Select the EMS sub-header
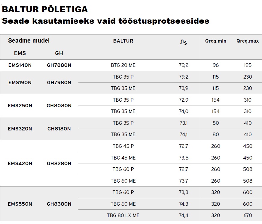The image size is (262, 224). 20,53
